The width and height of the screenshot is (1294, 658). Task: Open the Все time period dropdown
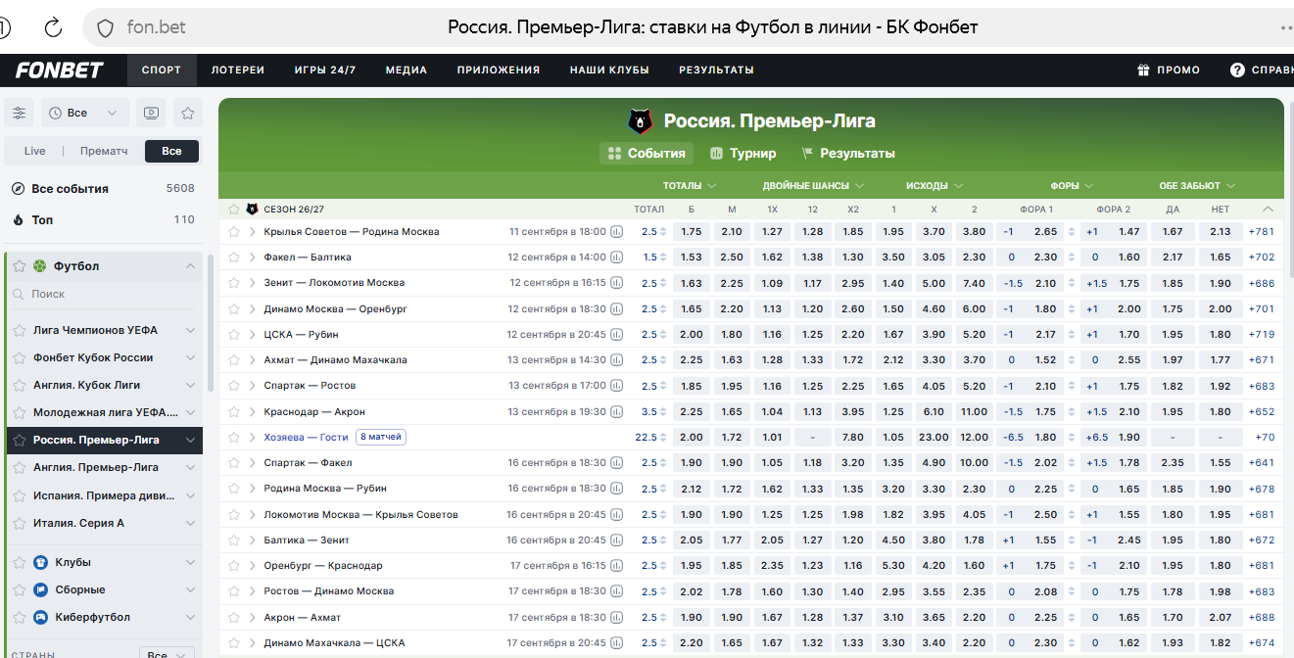tap(85, 113)
